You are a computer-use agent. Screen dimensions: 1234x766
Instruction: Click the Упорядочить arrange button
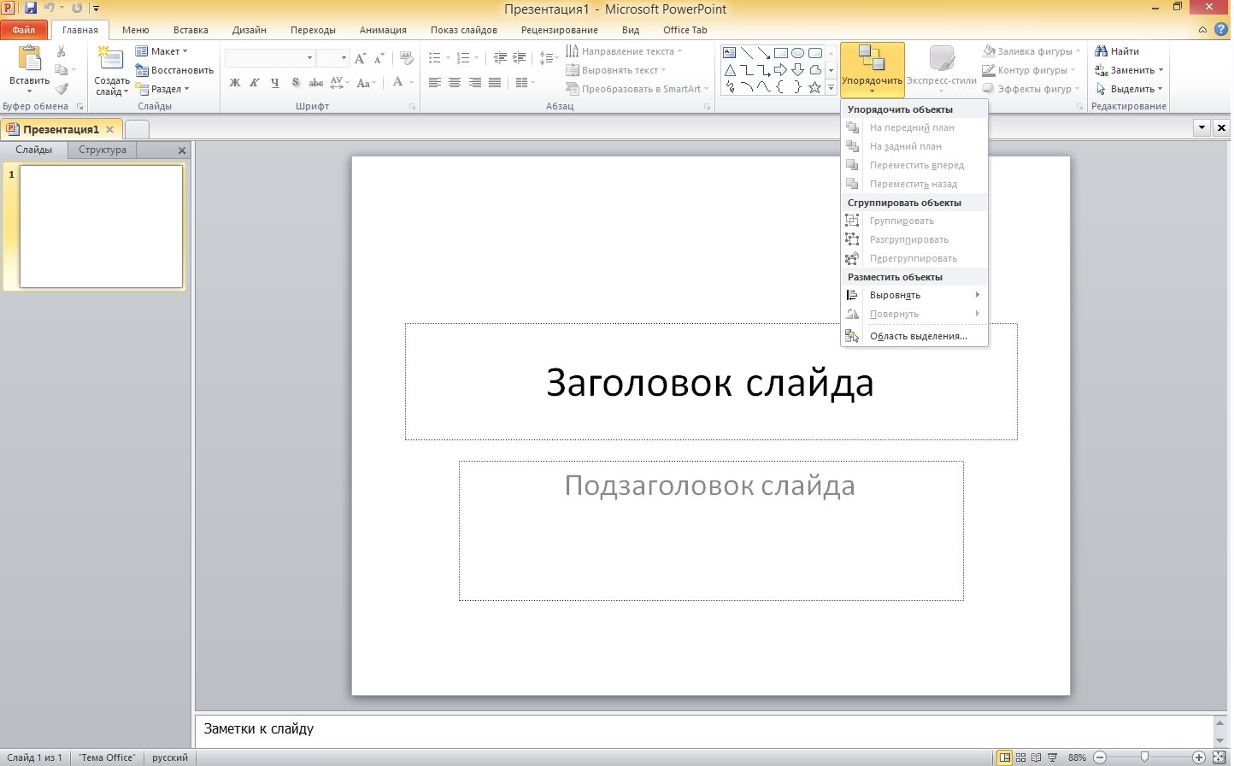(x=872, y=69)
